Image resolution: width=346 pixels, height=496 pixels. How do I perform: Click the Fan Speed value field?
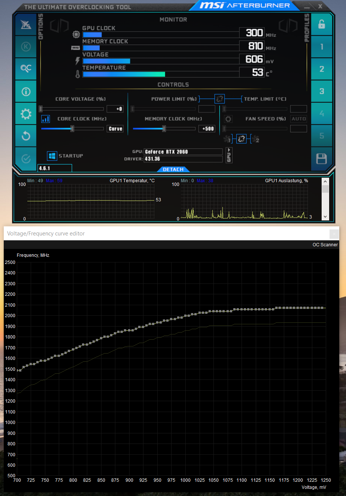[298, 129]
